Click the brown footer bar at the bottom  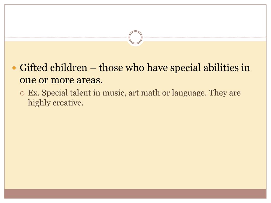tap(135, 194)
